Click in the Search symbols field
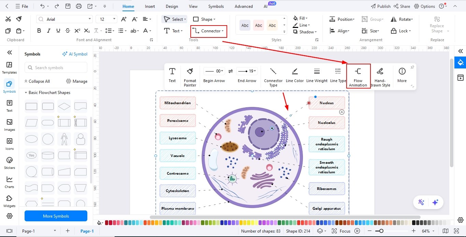 click(56, 67)
